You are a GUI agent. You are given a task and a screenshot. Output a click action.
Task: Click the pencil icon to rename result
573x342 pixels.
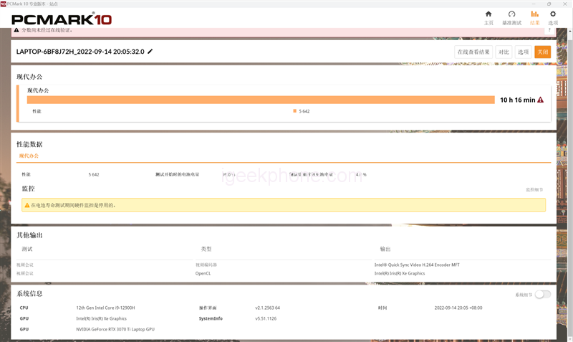(x=150, y=52)
